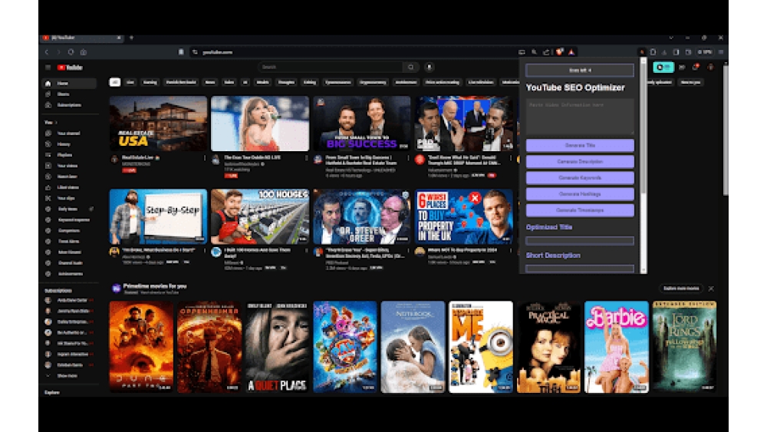Click the extension popup vertical scrollbar
This screenshot has height=432, width=767.
(644, 166)
